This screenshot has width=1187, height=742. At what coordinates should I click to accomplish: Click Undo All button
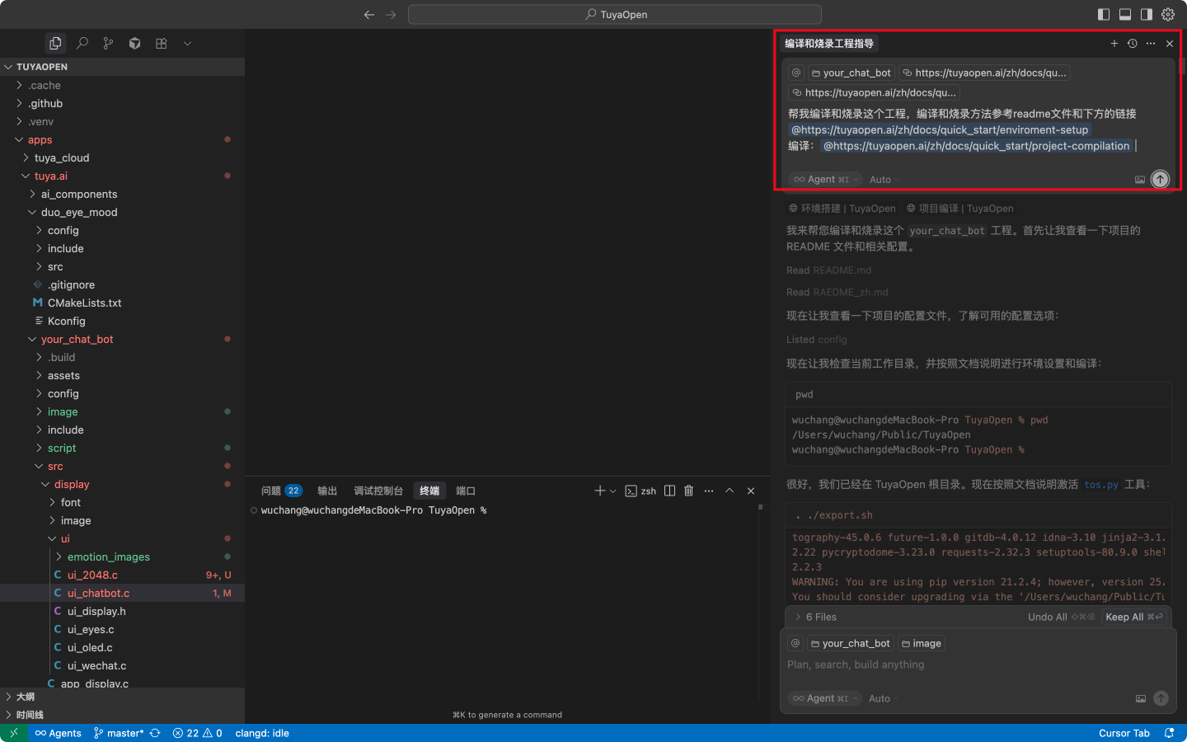(x=1061, y=617)
